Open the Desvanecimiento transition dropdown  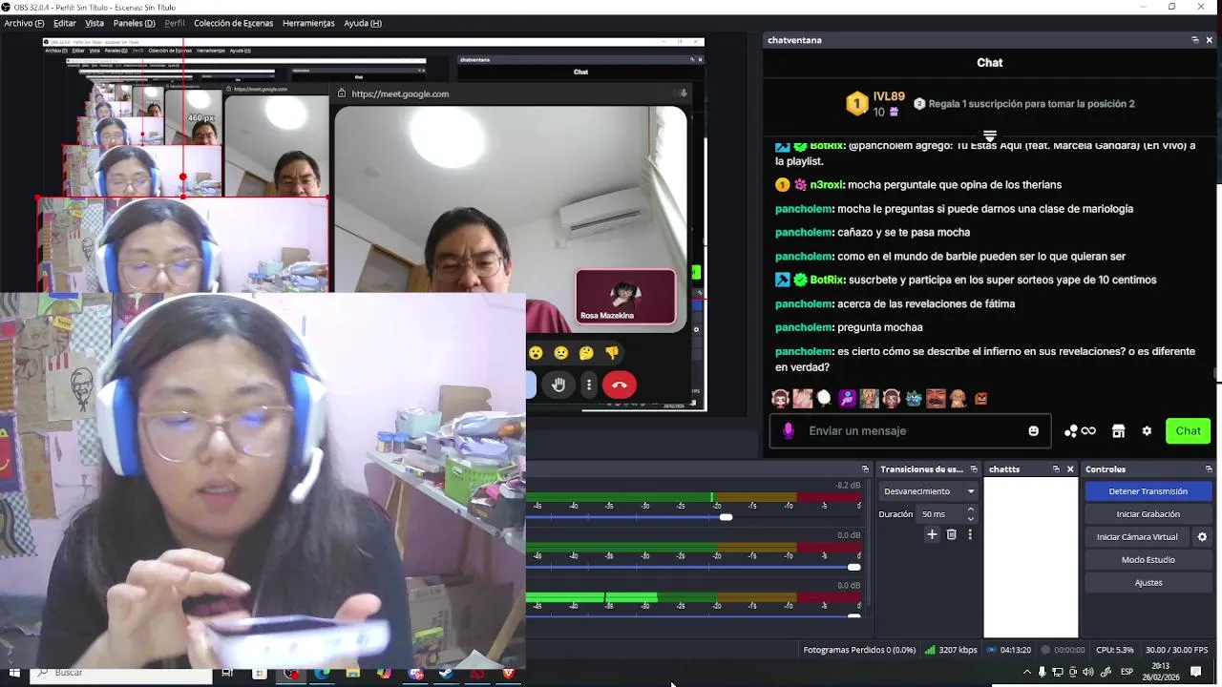929,491
